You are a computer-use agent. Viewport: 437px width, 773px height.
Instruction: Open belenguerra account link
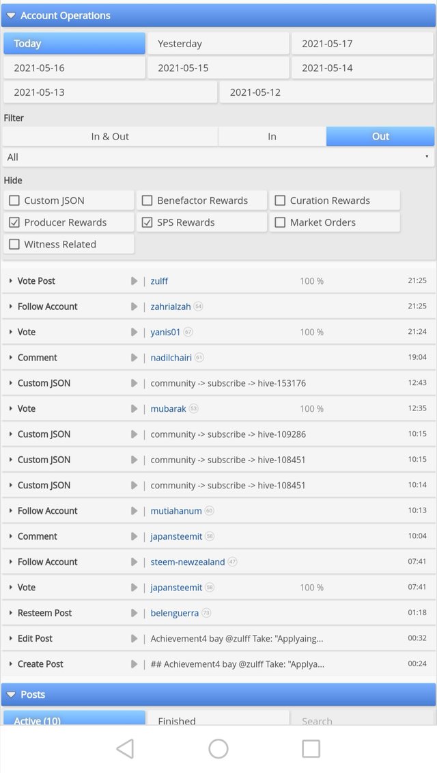point(175,613)
